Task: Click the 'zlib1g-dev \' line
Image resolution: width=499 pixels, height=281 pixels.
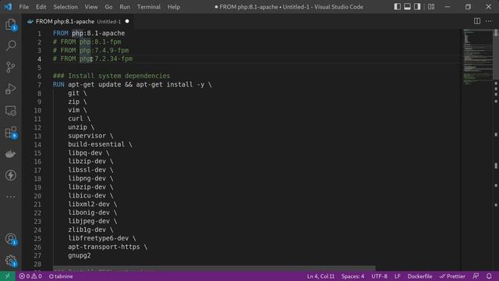Action: coord(90,229)
